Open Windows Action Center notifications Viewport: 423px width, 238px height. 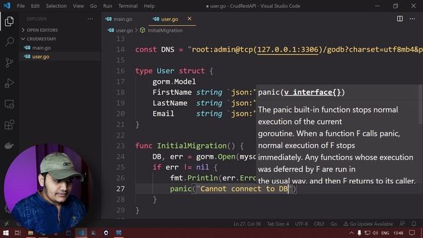412,233
